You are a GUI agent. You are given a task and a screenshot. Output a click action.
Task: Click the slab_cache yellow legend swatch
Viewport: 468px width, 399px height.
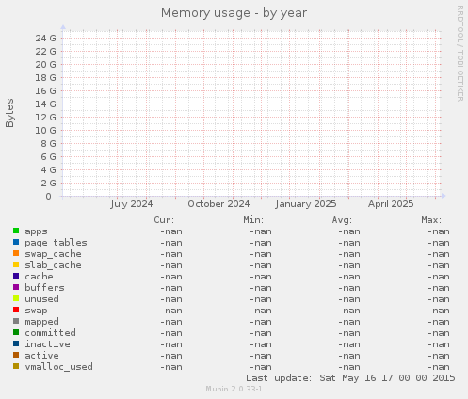pyautogui.click(x=16, y=264)
